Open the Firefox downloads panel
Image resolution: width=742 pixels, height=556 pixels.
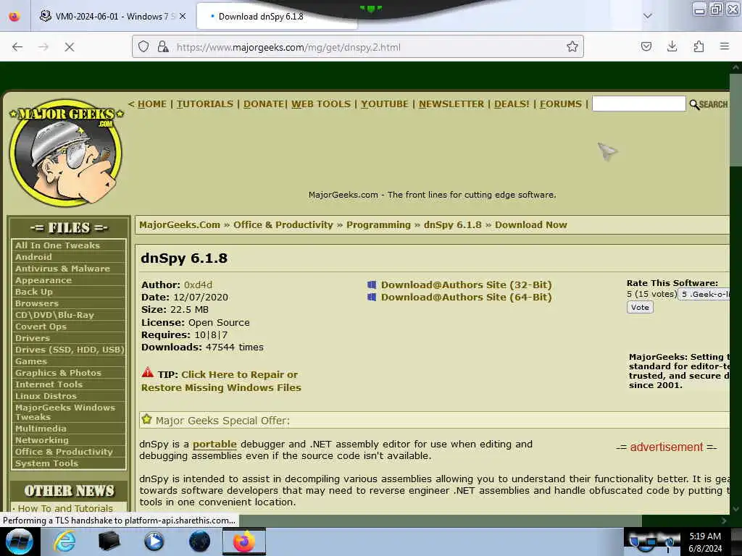point(672,46)
